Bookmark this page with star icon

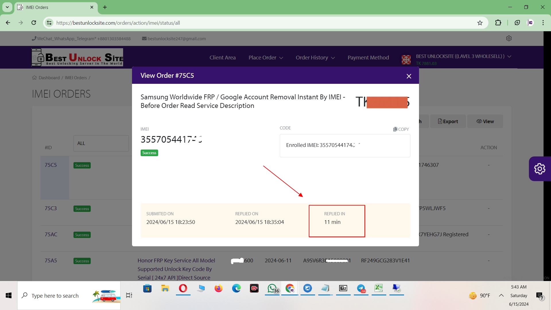(480, 23)
